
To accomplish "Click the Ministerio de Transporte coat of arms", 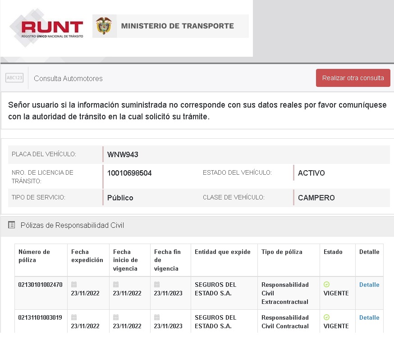I will 104,26.
